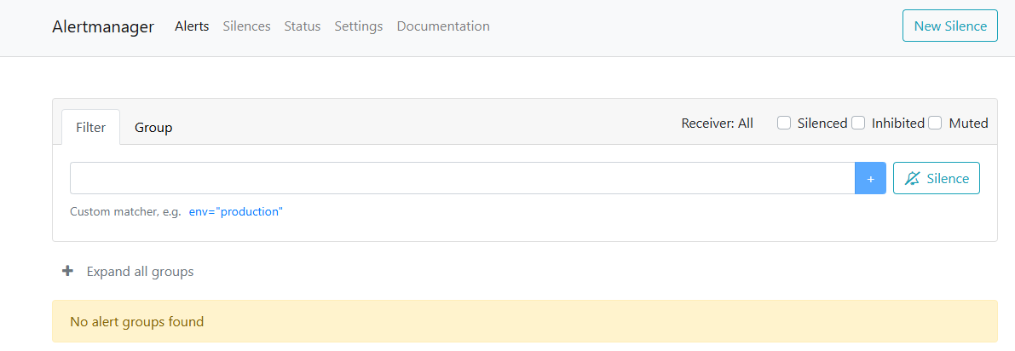
Task: Switch to the Group tab
Action: click(153, 128)
